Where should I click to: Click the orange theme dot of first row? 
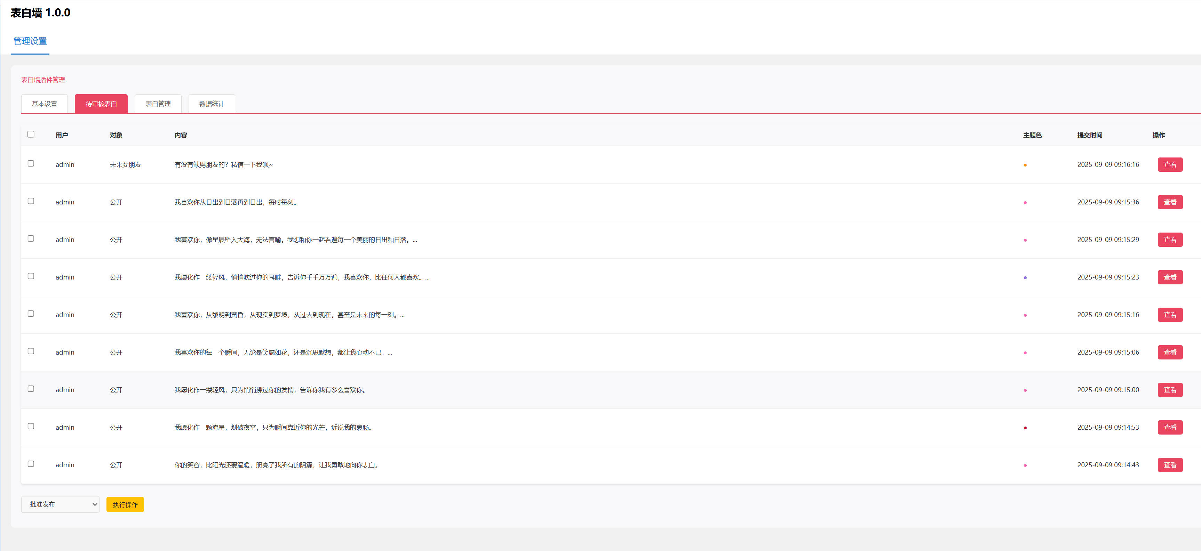point(1025,165)
